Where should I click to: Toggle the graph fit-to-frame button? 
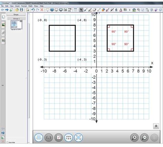(78, 138)
